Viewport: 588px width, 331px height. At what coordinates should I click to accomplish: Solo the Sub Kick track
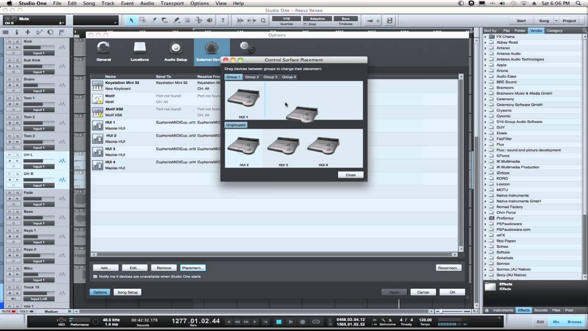point(17,60)
